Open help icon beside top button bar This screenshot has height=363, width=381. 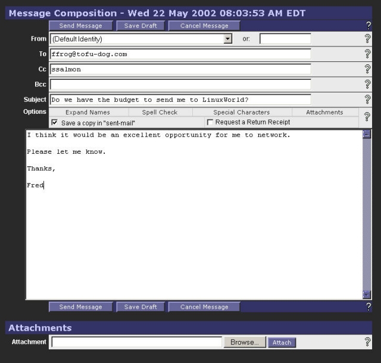point(368,26)
